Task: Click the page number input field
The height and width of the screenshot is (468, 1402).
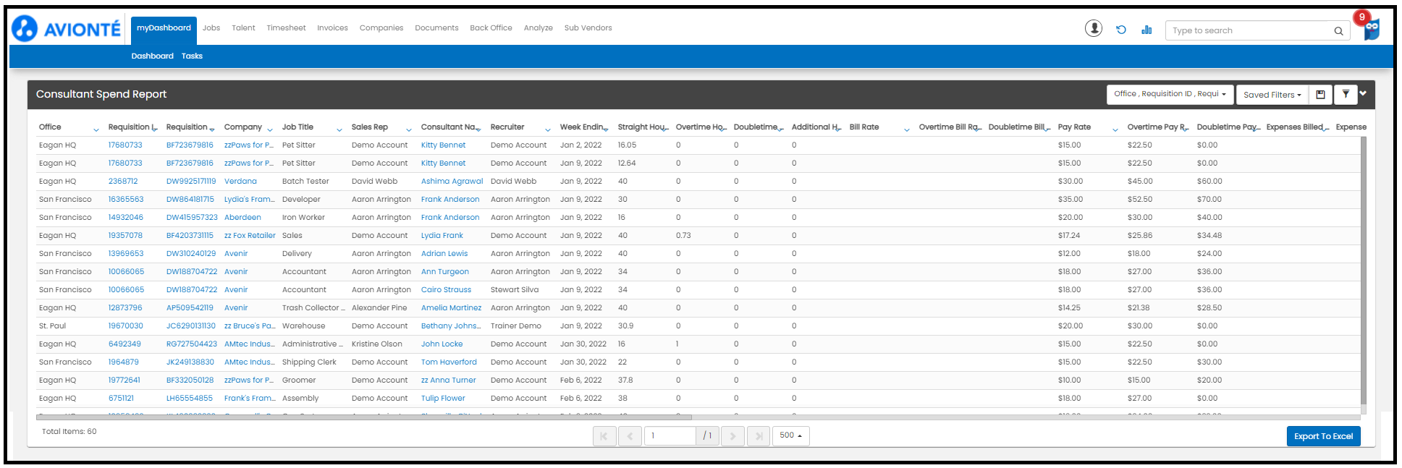Action: 670,435
